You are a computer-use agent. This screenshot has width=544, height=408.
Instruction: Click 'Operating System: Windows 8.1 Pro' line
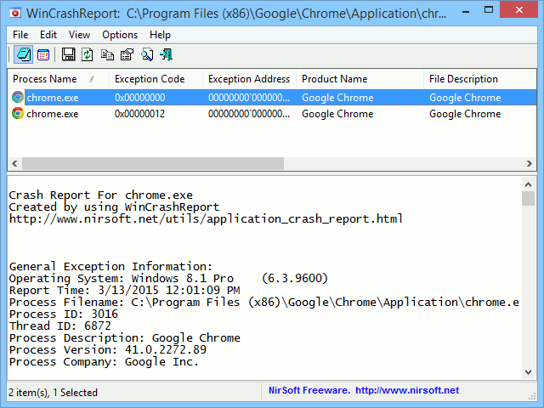click(168, 279)
